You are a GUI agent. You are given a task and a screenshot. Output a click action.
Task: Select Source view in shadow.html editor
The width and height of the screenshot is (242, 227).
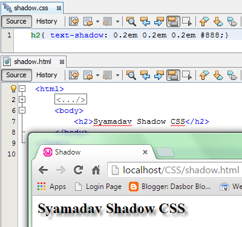[x=16, y=75]
